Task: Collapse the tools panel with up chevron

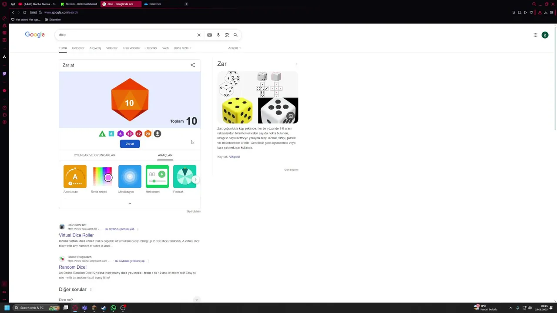Action: click(x=130, y=203)
